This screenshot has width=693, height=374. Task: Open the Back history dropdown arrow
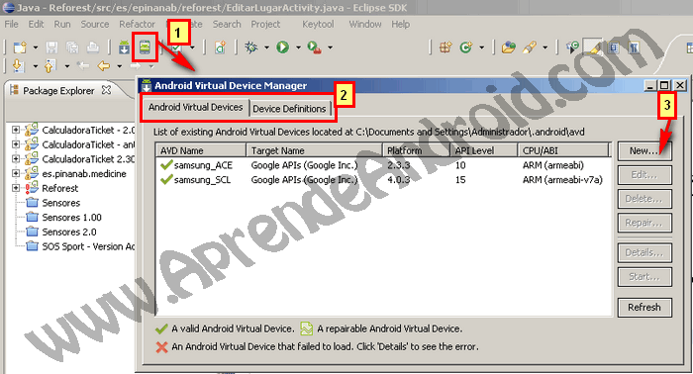tap(120, 66)
